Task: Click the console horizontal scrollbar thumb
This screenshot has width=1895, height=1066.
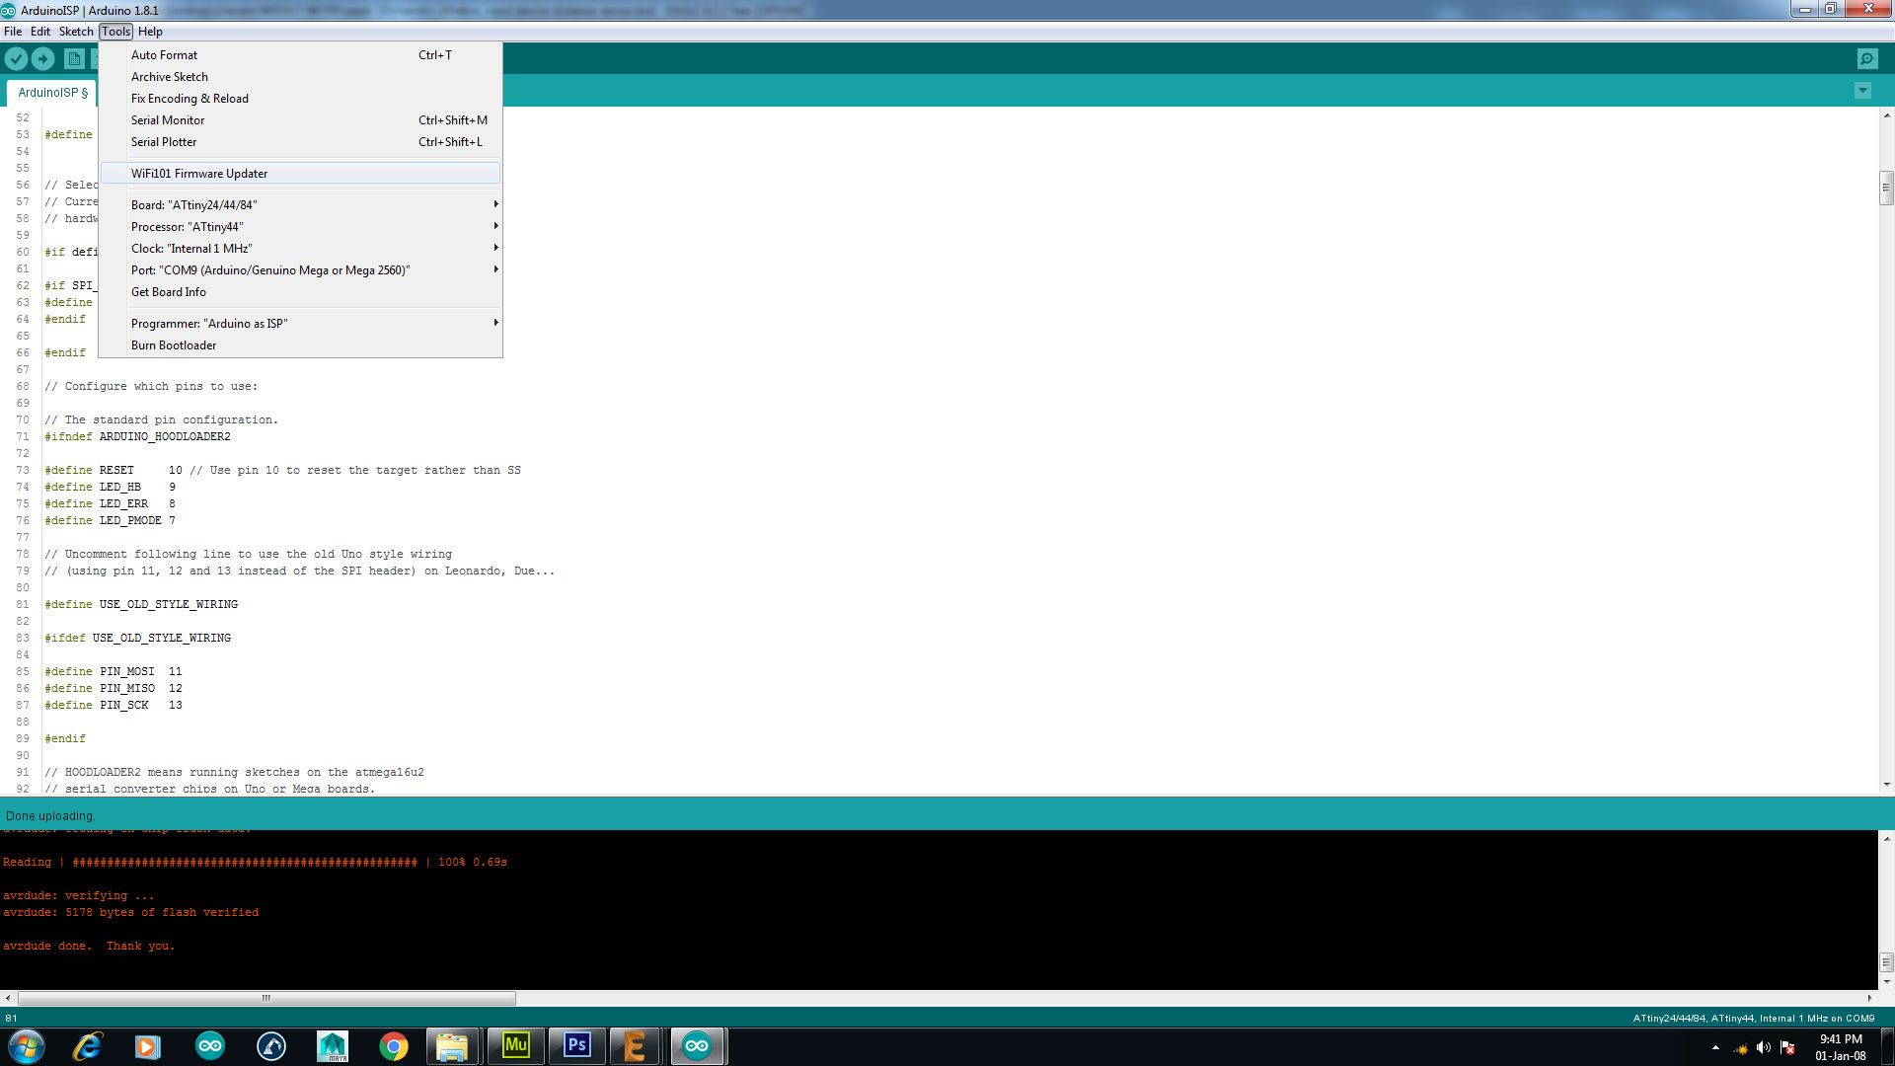Action: coord(266,998)
